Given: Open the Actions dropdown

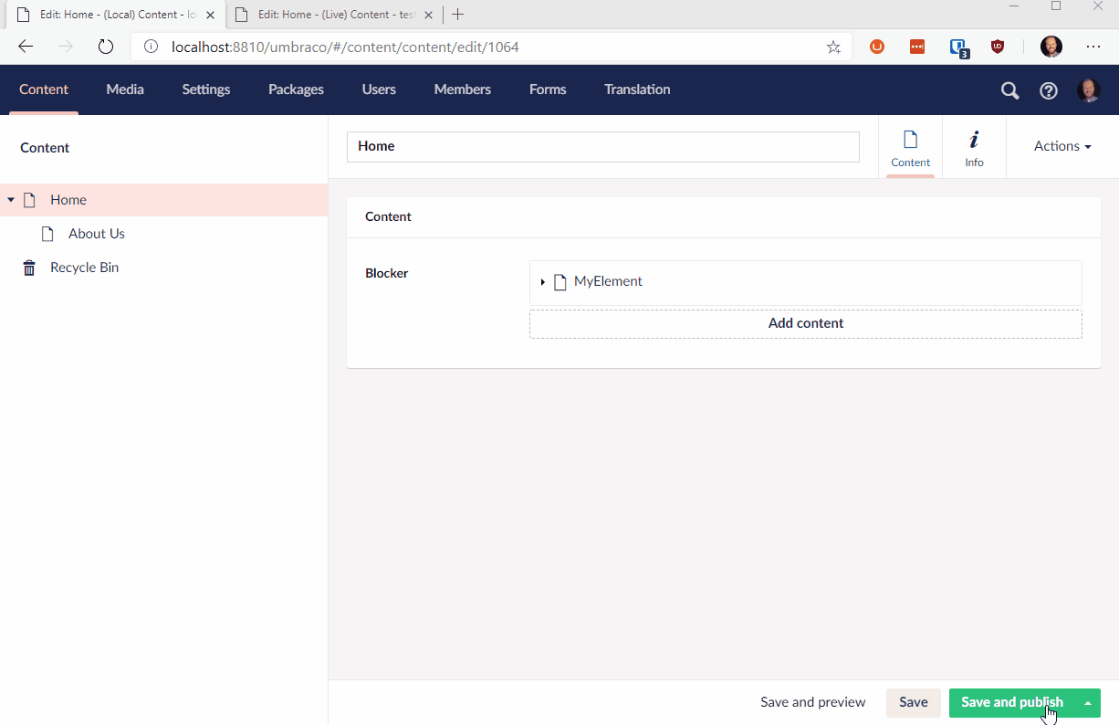Looking at the screenshot, I should pyautogui.click(x=1061, y=146).
